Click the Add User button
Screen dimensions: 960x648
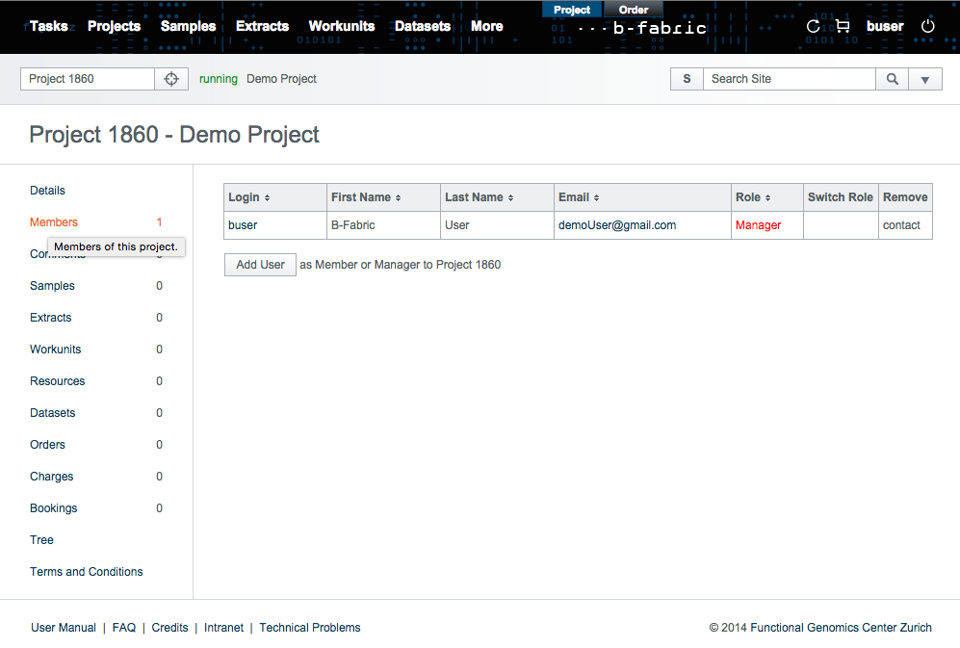260,265
